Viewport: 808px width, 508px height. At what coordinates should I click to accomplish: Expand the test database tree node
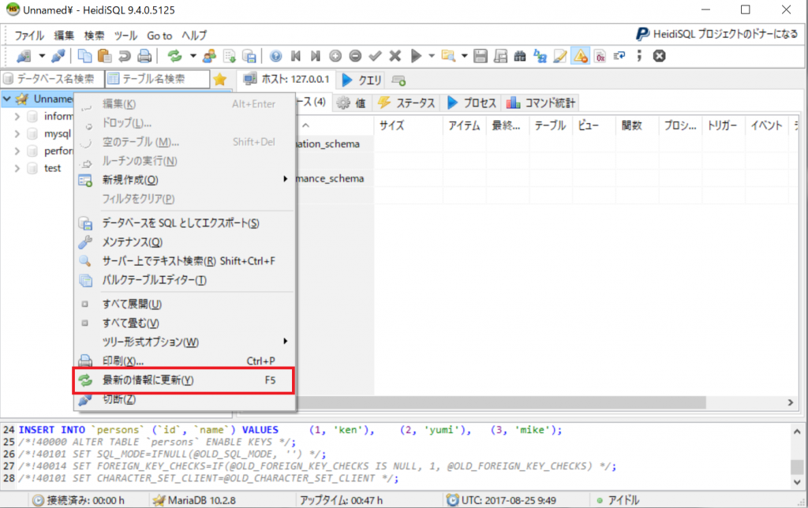17,169
